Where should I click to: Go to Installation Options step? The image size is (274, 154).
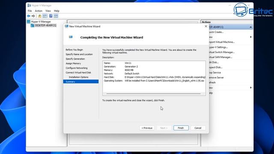point(78,77)
